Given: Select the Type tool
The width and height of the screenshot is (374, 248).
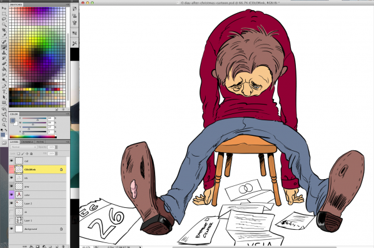Looking at the screenshot, I should click(4, 91).
